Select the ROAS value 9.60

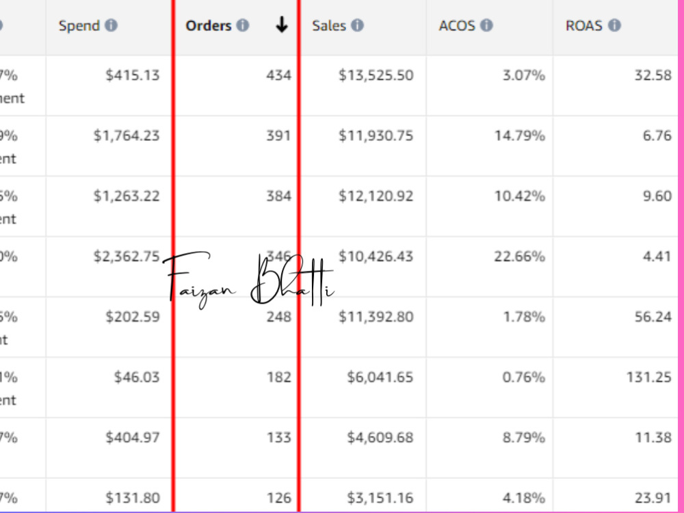(x=657, y=196)
